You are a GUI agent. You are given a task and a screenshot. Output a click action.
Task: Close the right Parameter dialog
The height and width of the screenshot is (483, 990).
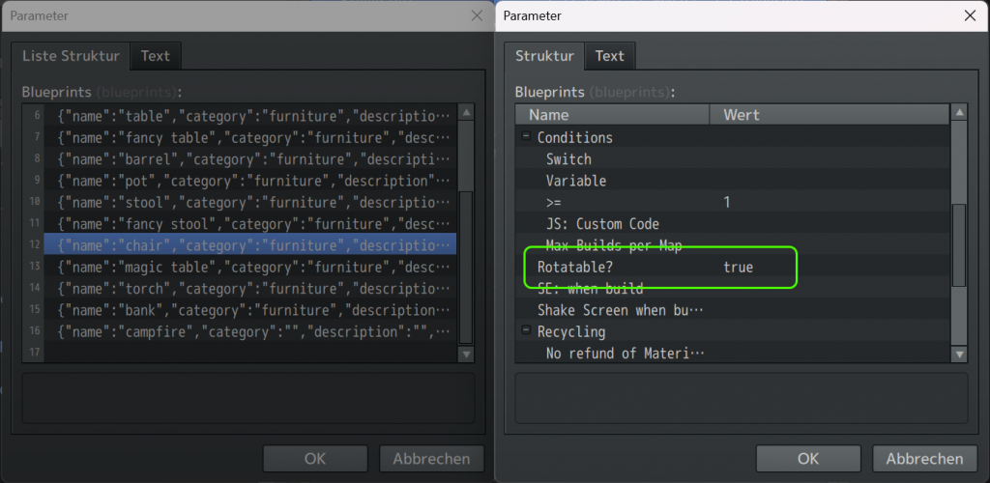[970, 15]
